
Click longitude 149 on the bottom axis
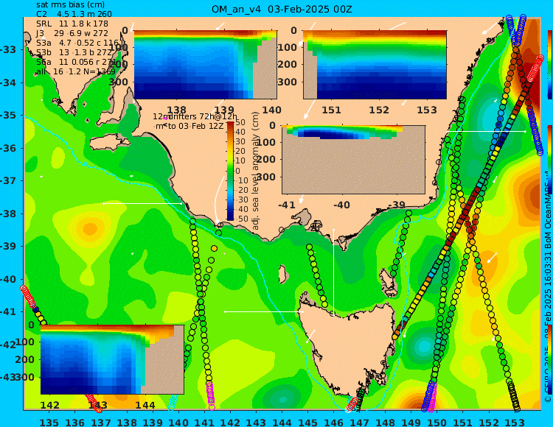411,422
